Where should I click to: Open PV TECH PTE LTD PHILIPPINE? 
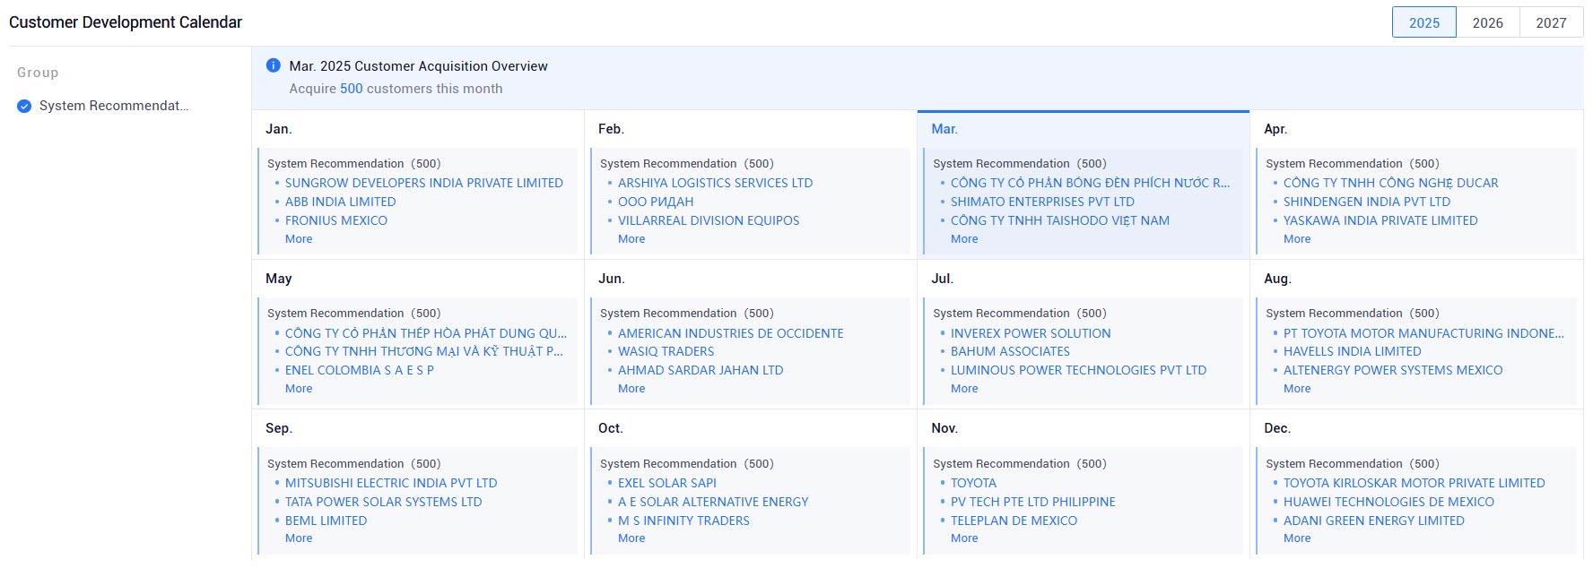coord(1033,502)
